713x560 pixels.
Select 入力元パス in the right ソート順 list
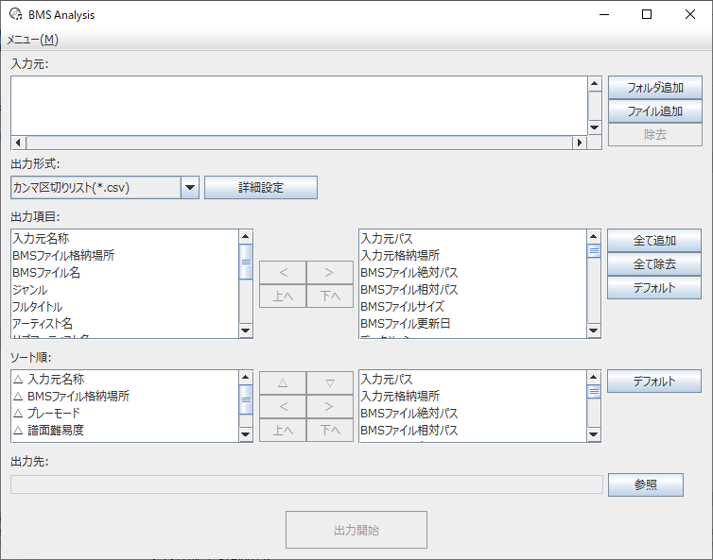point(473,379)
